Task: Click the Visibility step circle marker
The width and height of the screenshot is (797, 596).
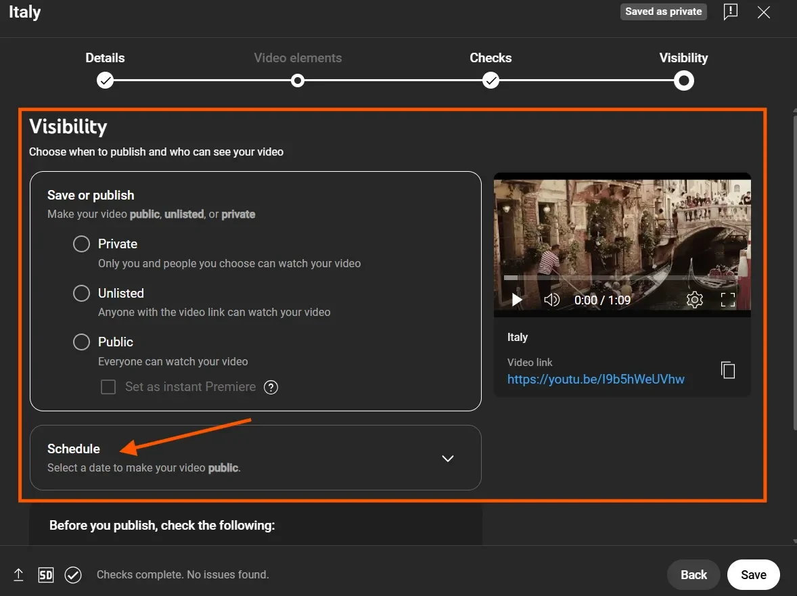Action: [x=683, y=81]
